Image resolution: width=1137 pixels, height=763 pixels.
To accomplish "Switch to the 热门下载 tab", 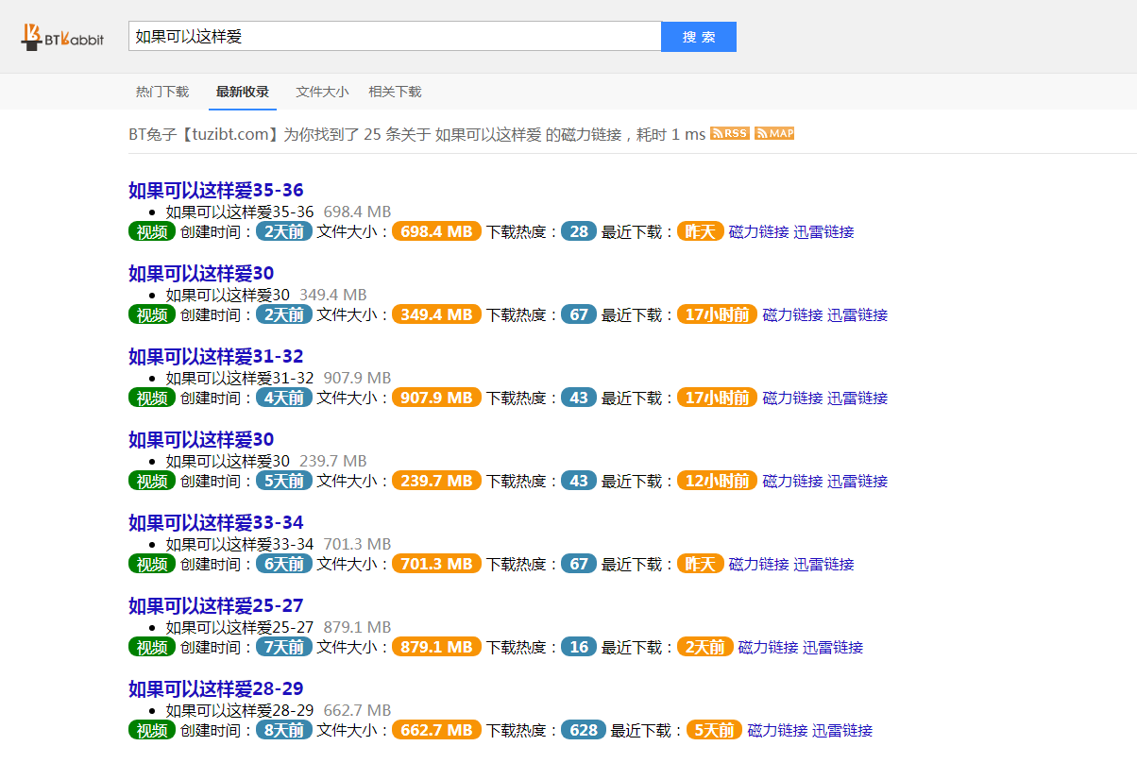I will pyautogui.click(x=162, y=92).
